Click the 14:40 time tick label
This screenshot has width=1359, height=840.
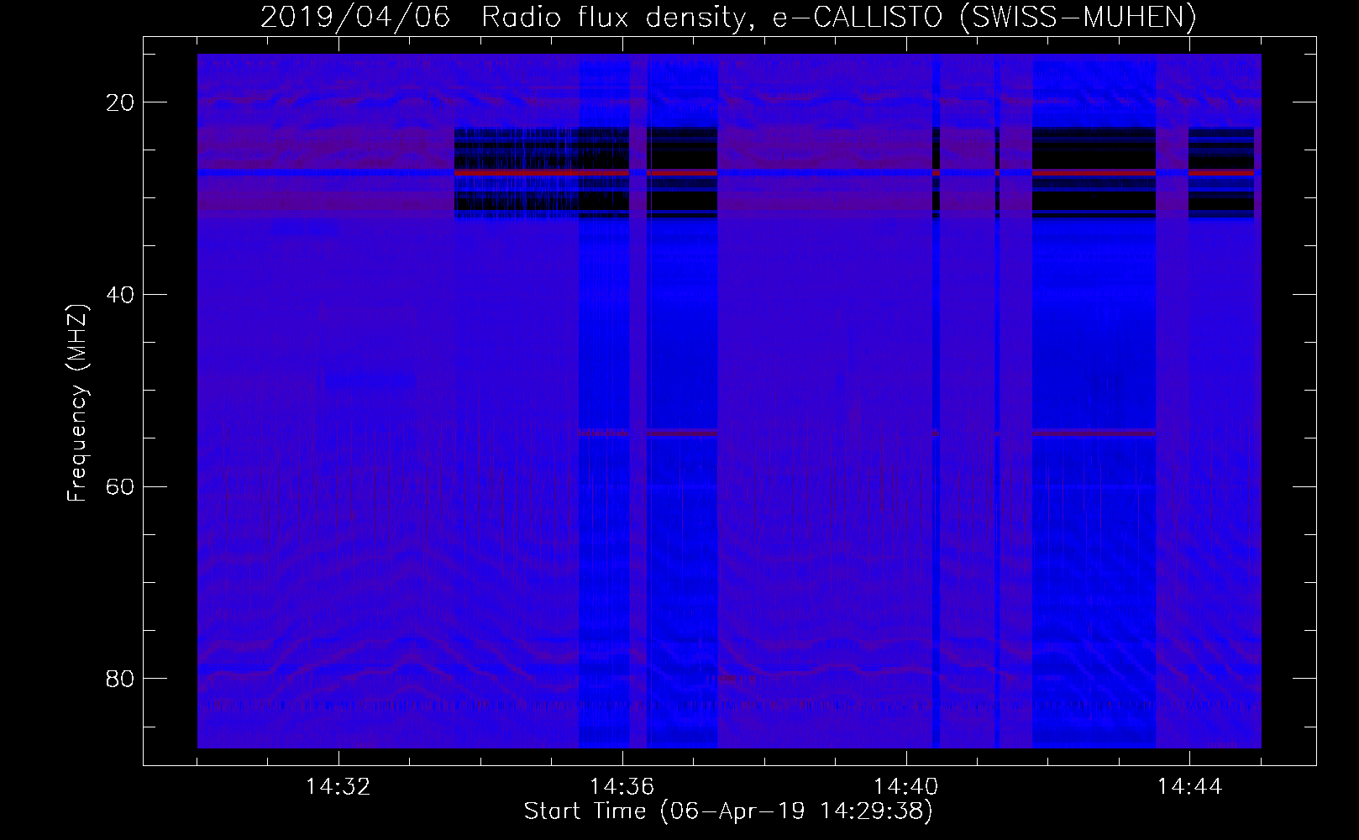click(905, 787)
